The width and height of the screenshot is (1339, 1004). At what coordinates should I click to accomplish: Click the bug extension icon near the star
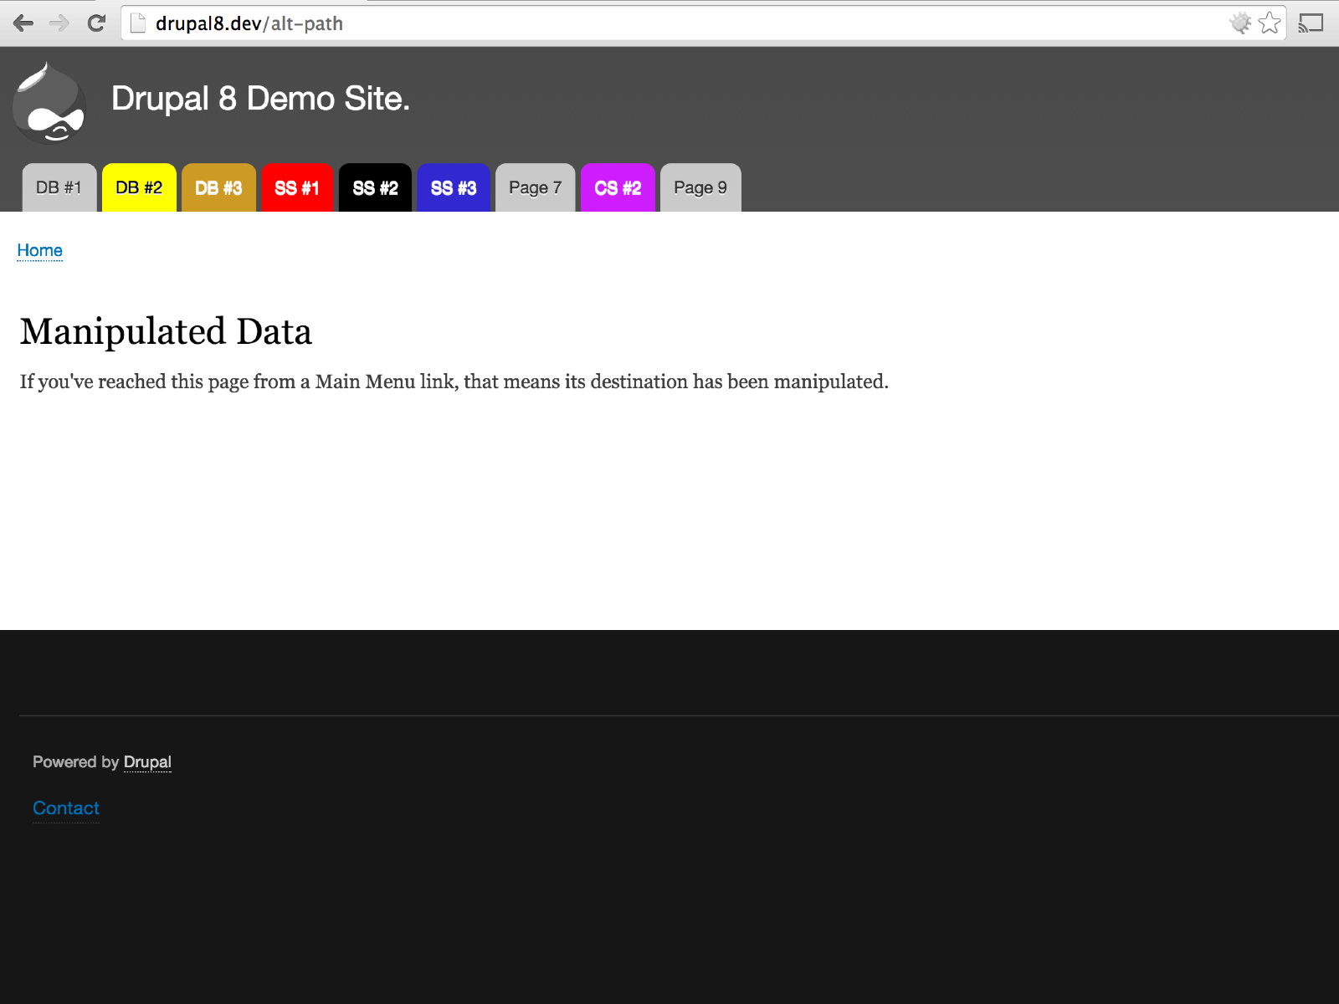click(1238, 23)
